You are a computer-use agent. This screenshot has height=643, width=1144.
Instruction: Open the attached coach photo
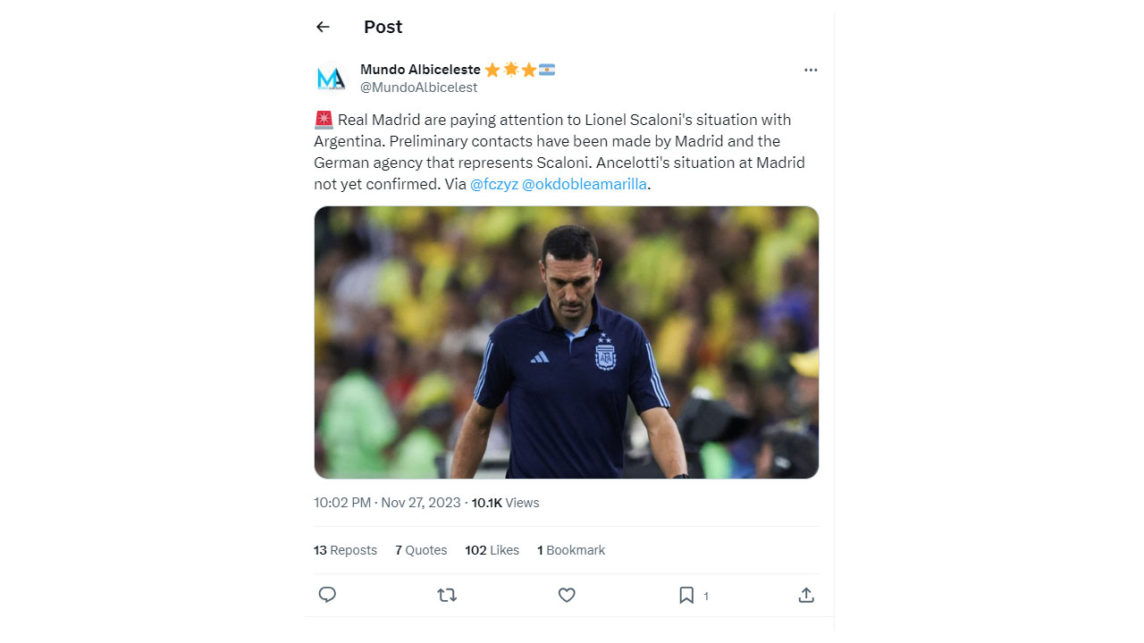point(567,342)
